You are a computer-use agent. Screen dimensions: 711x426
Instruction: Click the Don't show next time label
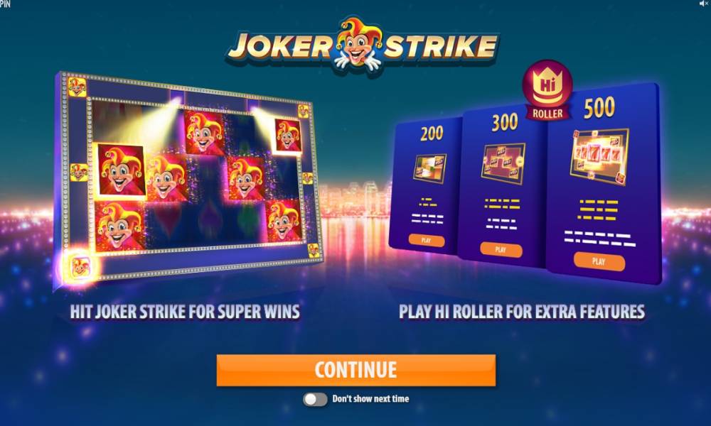point(370,399)
